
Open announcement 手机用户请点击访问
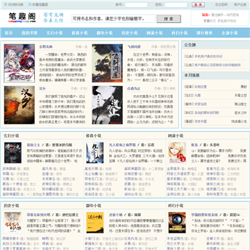pos(208,56)
